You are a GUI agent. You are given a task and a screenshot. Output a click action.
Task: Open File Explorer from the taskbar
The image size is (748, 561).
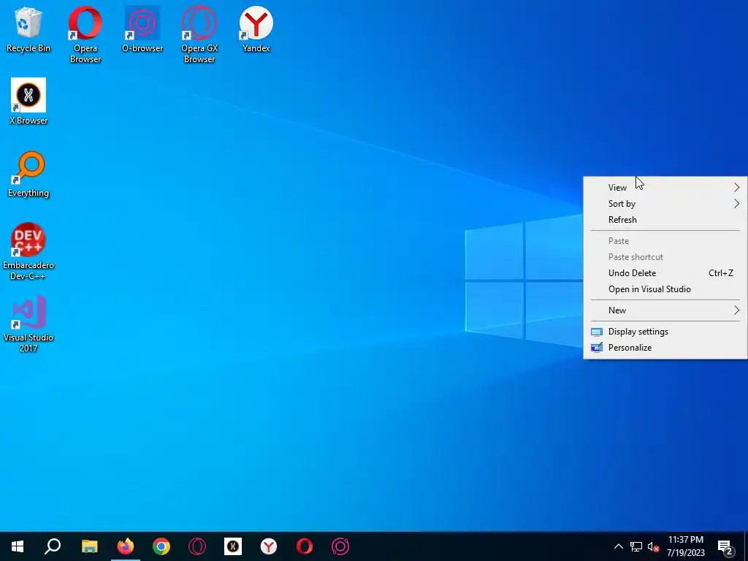click(89, 546)
